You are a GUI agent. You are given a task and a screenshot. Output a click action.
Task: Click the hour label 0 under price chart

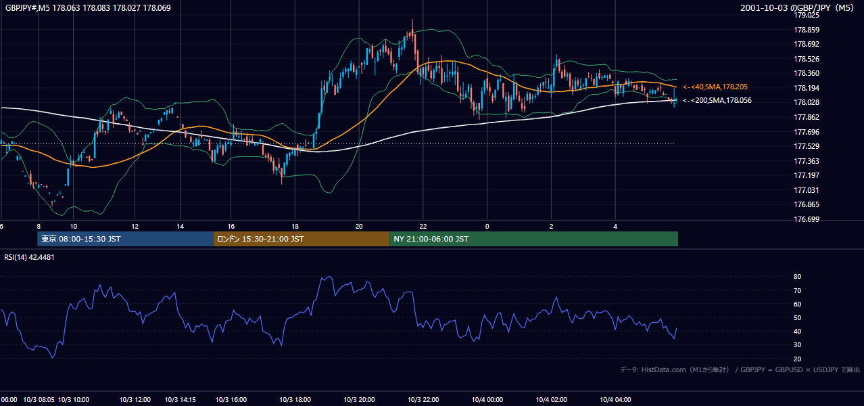point(487,226)
